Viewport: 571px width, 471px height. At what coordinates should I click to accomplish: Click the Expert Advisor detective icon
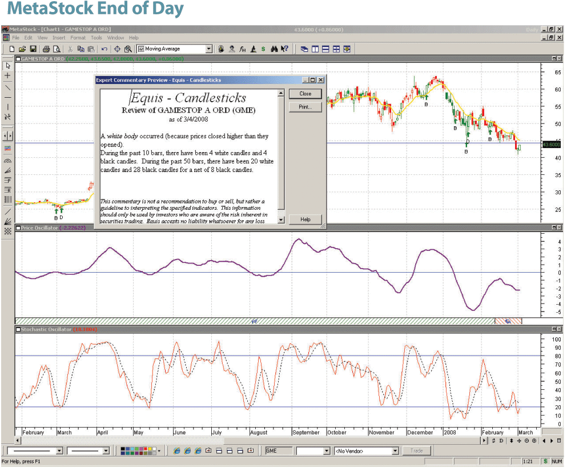coord(232,49)
